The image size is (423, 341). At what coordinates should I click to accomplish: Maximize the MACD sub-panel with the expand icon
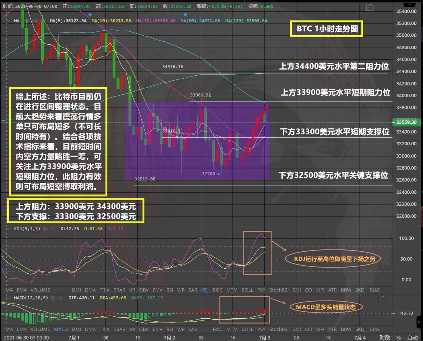tap(382, 299)
